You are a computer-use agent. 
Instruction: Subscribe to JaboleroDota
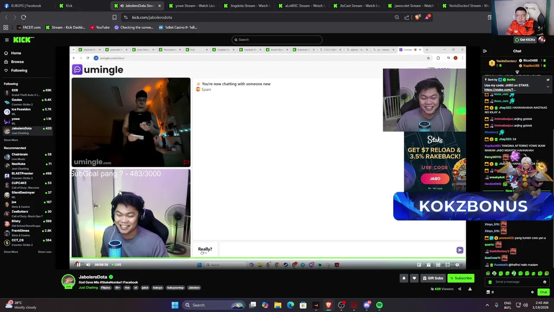point(461,278)
